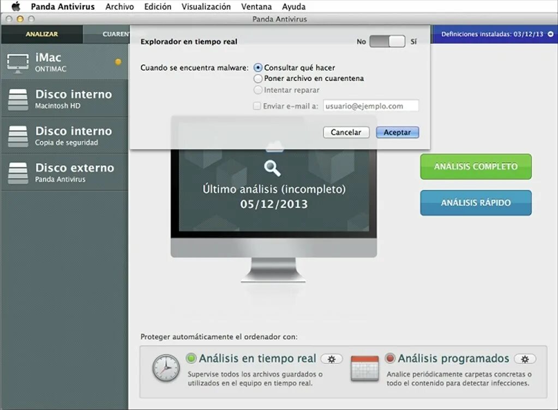
Task: Open settings gear for Análisis programados
Action: [x=525, y=359]
